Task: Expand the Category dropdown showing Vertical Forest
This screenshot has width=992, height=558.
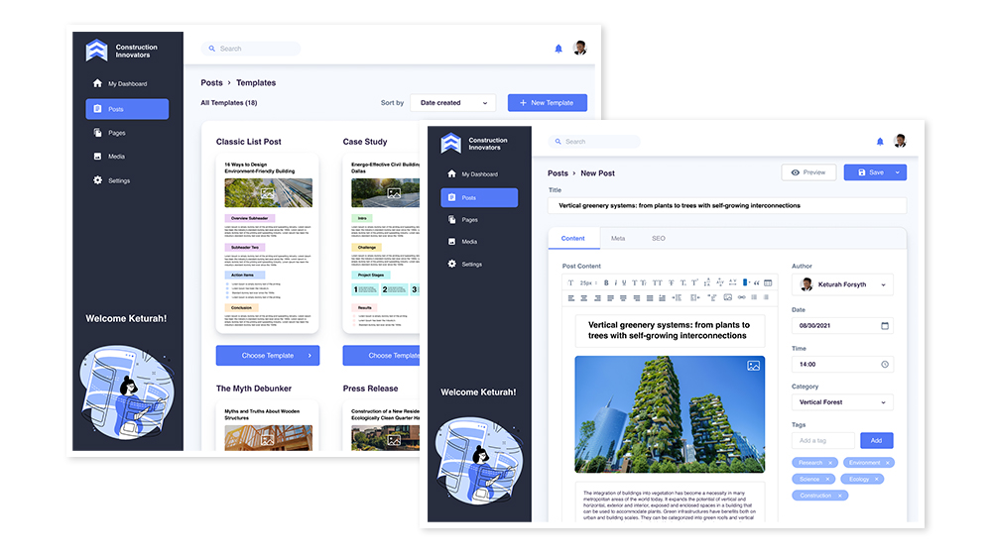Action: (x=842, y=402)
